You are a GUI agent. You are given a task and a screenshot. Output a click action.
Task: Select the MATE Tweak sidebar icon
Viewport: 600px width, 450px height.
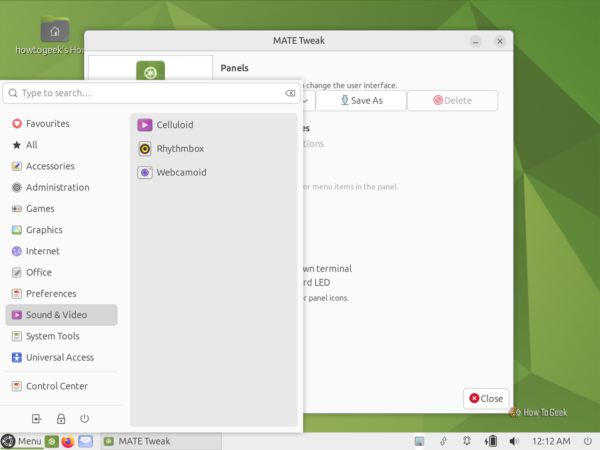point(150,71)
